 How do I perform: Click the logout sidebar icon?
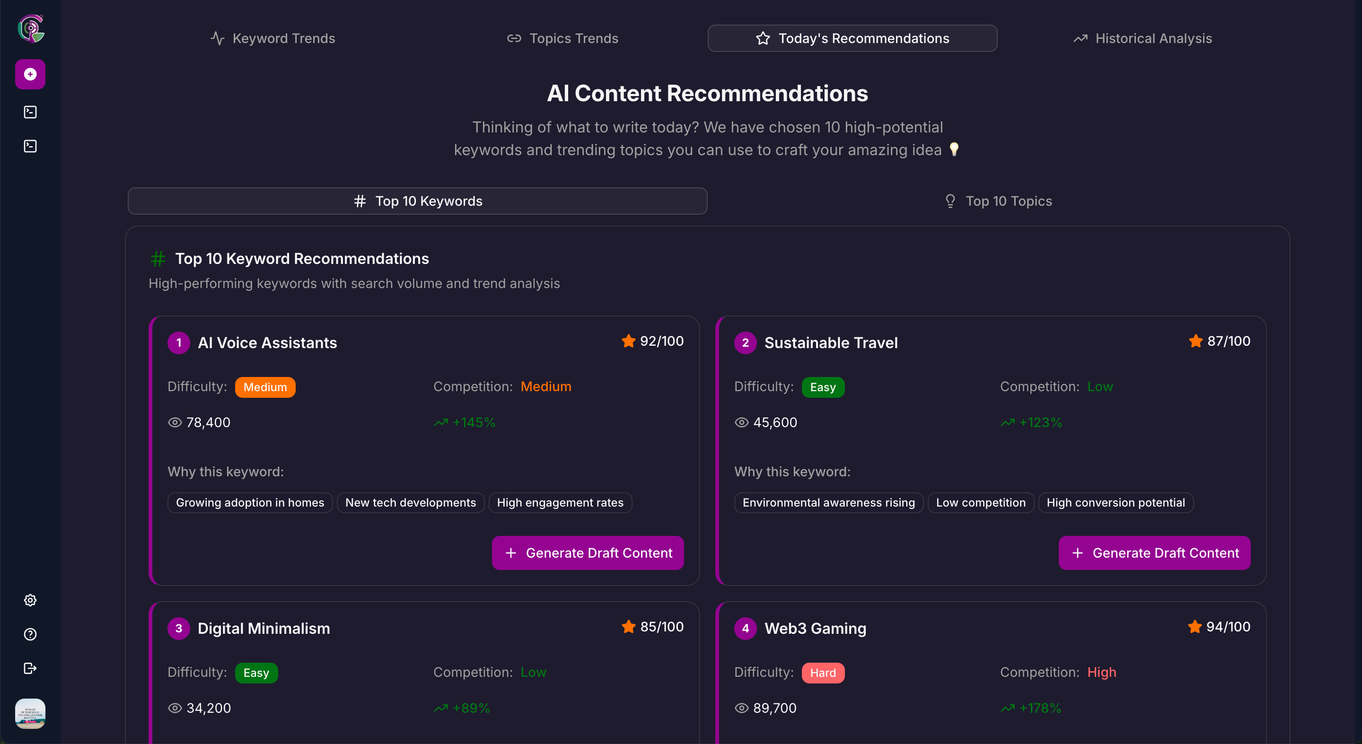(30, 668)
